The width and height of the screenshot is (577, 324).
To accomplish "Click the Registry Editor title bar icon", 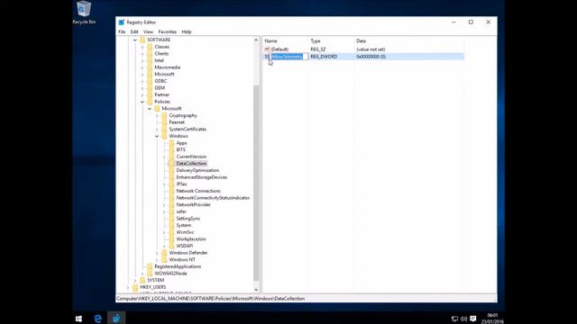I will (122, 22).
